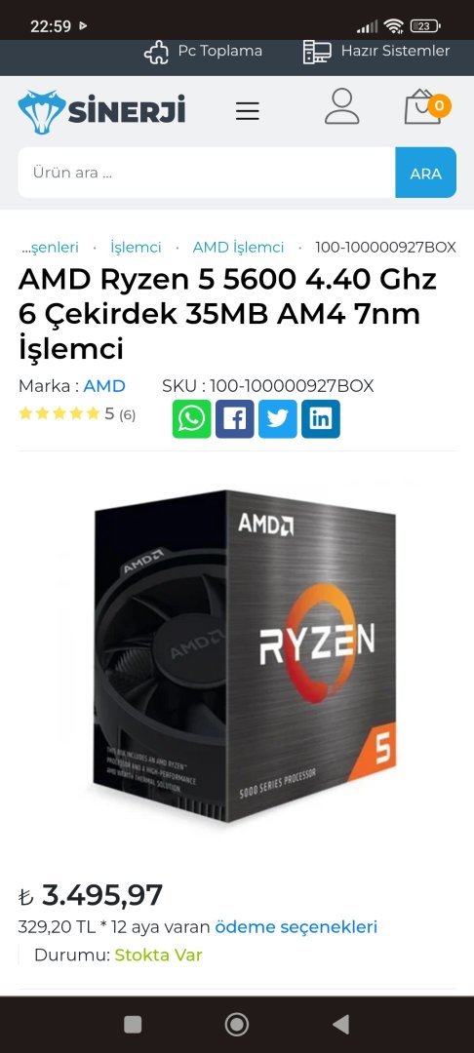This screenshot has height=1053, width=474.
Task: Tap the Android home navigation button
Action: pyautogui.click(x=236, y=1024)
